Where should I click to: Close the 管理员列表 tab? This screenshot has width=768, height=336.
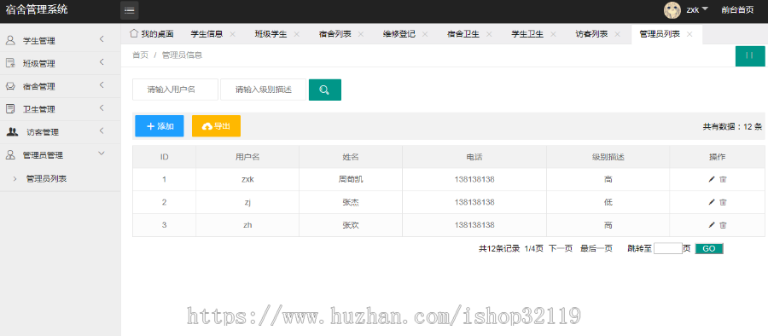tap(689, 34)
